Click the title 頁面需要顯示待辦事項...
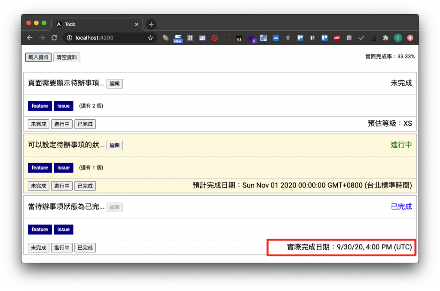The height and width of the screenshot is (291, 440). 66,83
